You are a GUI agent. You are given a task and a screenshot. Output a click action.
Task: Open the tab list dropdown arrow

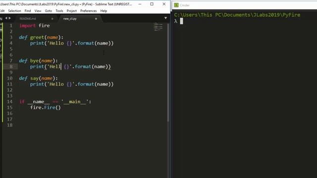[x=165, y=18]
